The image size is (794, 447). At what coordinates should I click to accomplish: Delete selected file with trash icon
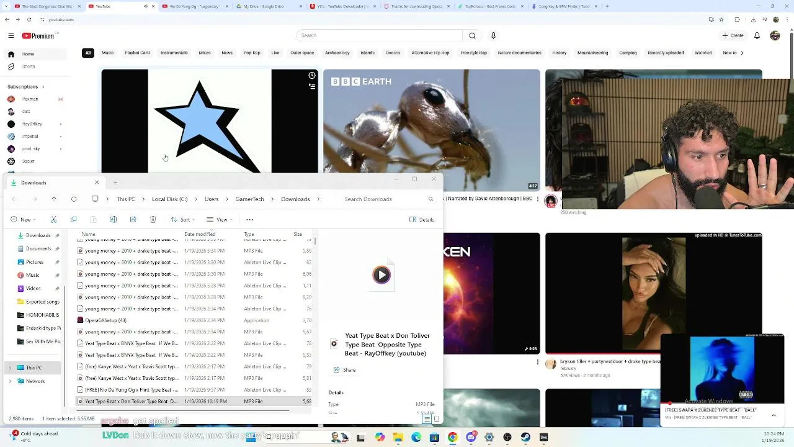153,220
